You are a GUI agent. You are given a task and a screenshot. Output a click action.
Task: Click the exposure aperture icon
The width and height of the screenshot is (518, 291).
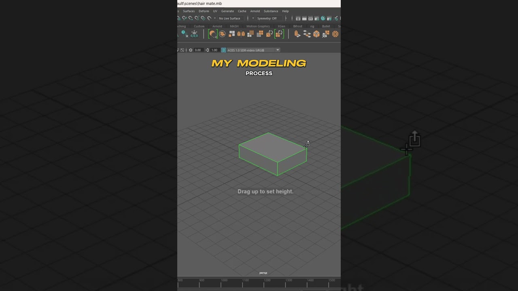191,50
